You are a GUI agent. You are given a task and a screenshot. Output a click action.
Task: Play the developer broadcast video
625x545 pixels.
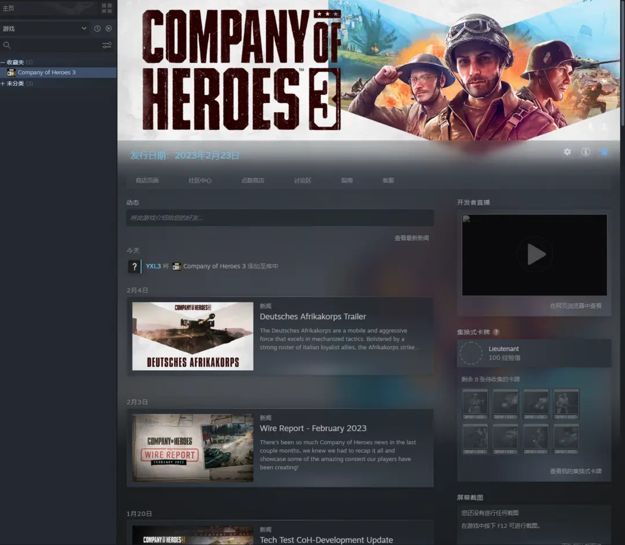point(535,255)
